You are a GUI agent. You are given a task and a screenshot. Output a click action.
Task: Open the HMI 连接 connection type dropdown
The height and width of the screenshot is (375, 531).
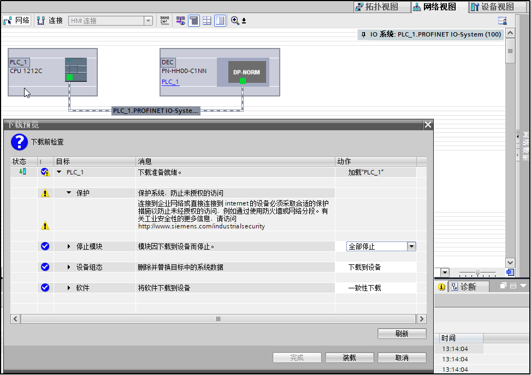148,21
